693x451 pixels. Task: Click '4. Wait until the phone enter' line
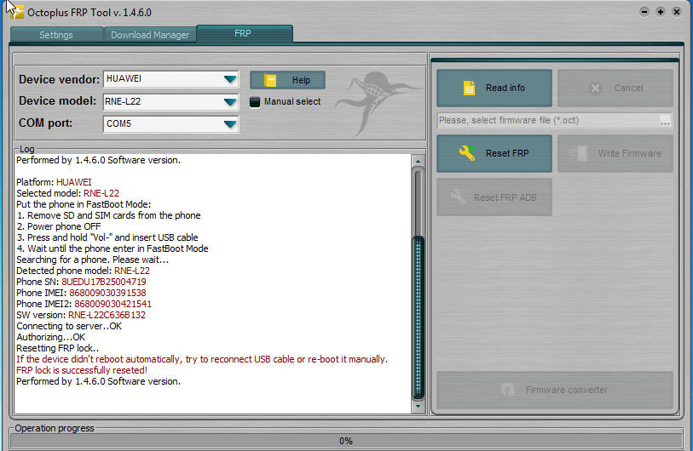113,248
